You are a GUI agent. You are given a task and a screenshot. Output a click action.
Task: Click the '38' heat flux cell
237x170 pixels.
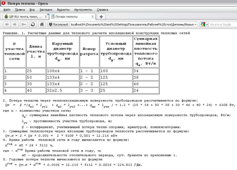pyautogui.click(x=146, y=77)
